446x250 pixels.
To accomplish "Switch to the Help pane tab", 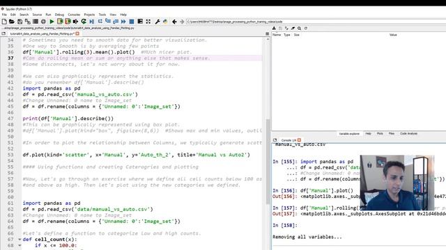I will point(368,133).
